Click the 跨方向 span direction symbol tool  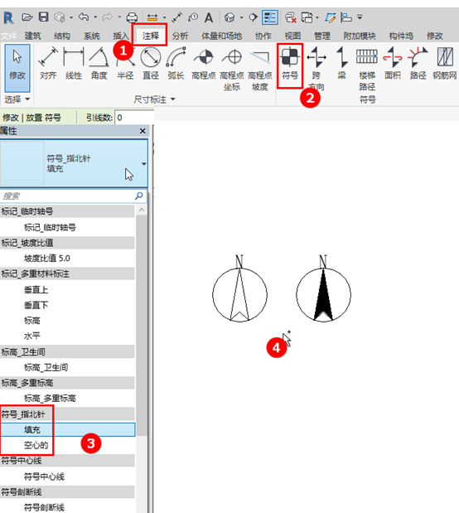coord(316,70)
